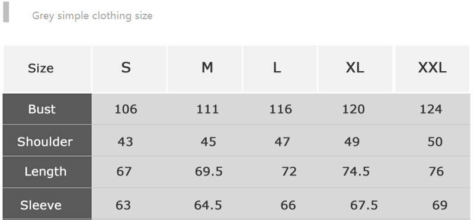Image resolution: width=474 pixels, height=220 pixels.
Task: Select the L size column header
Action: click(280, 68)
